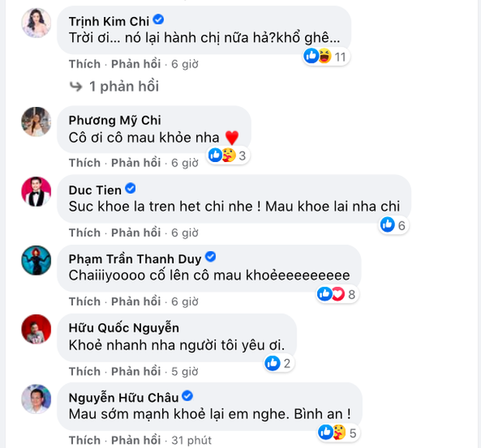The height and width of the screenshot is (448, 481).
Task: Like Trịnh Kim Chi's comment with Thích
Action: click(x=85, y=63)
